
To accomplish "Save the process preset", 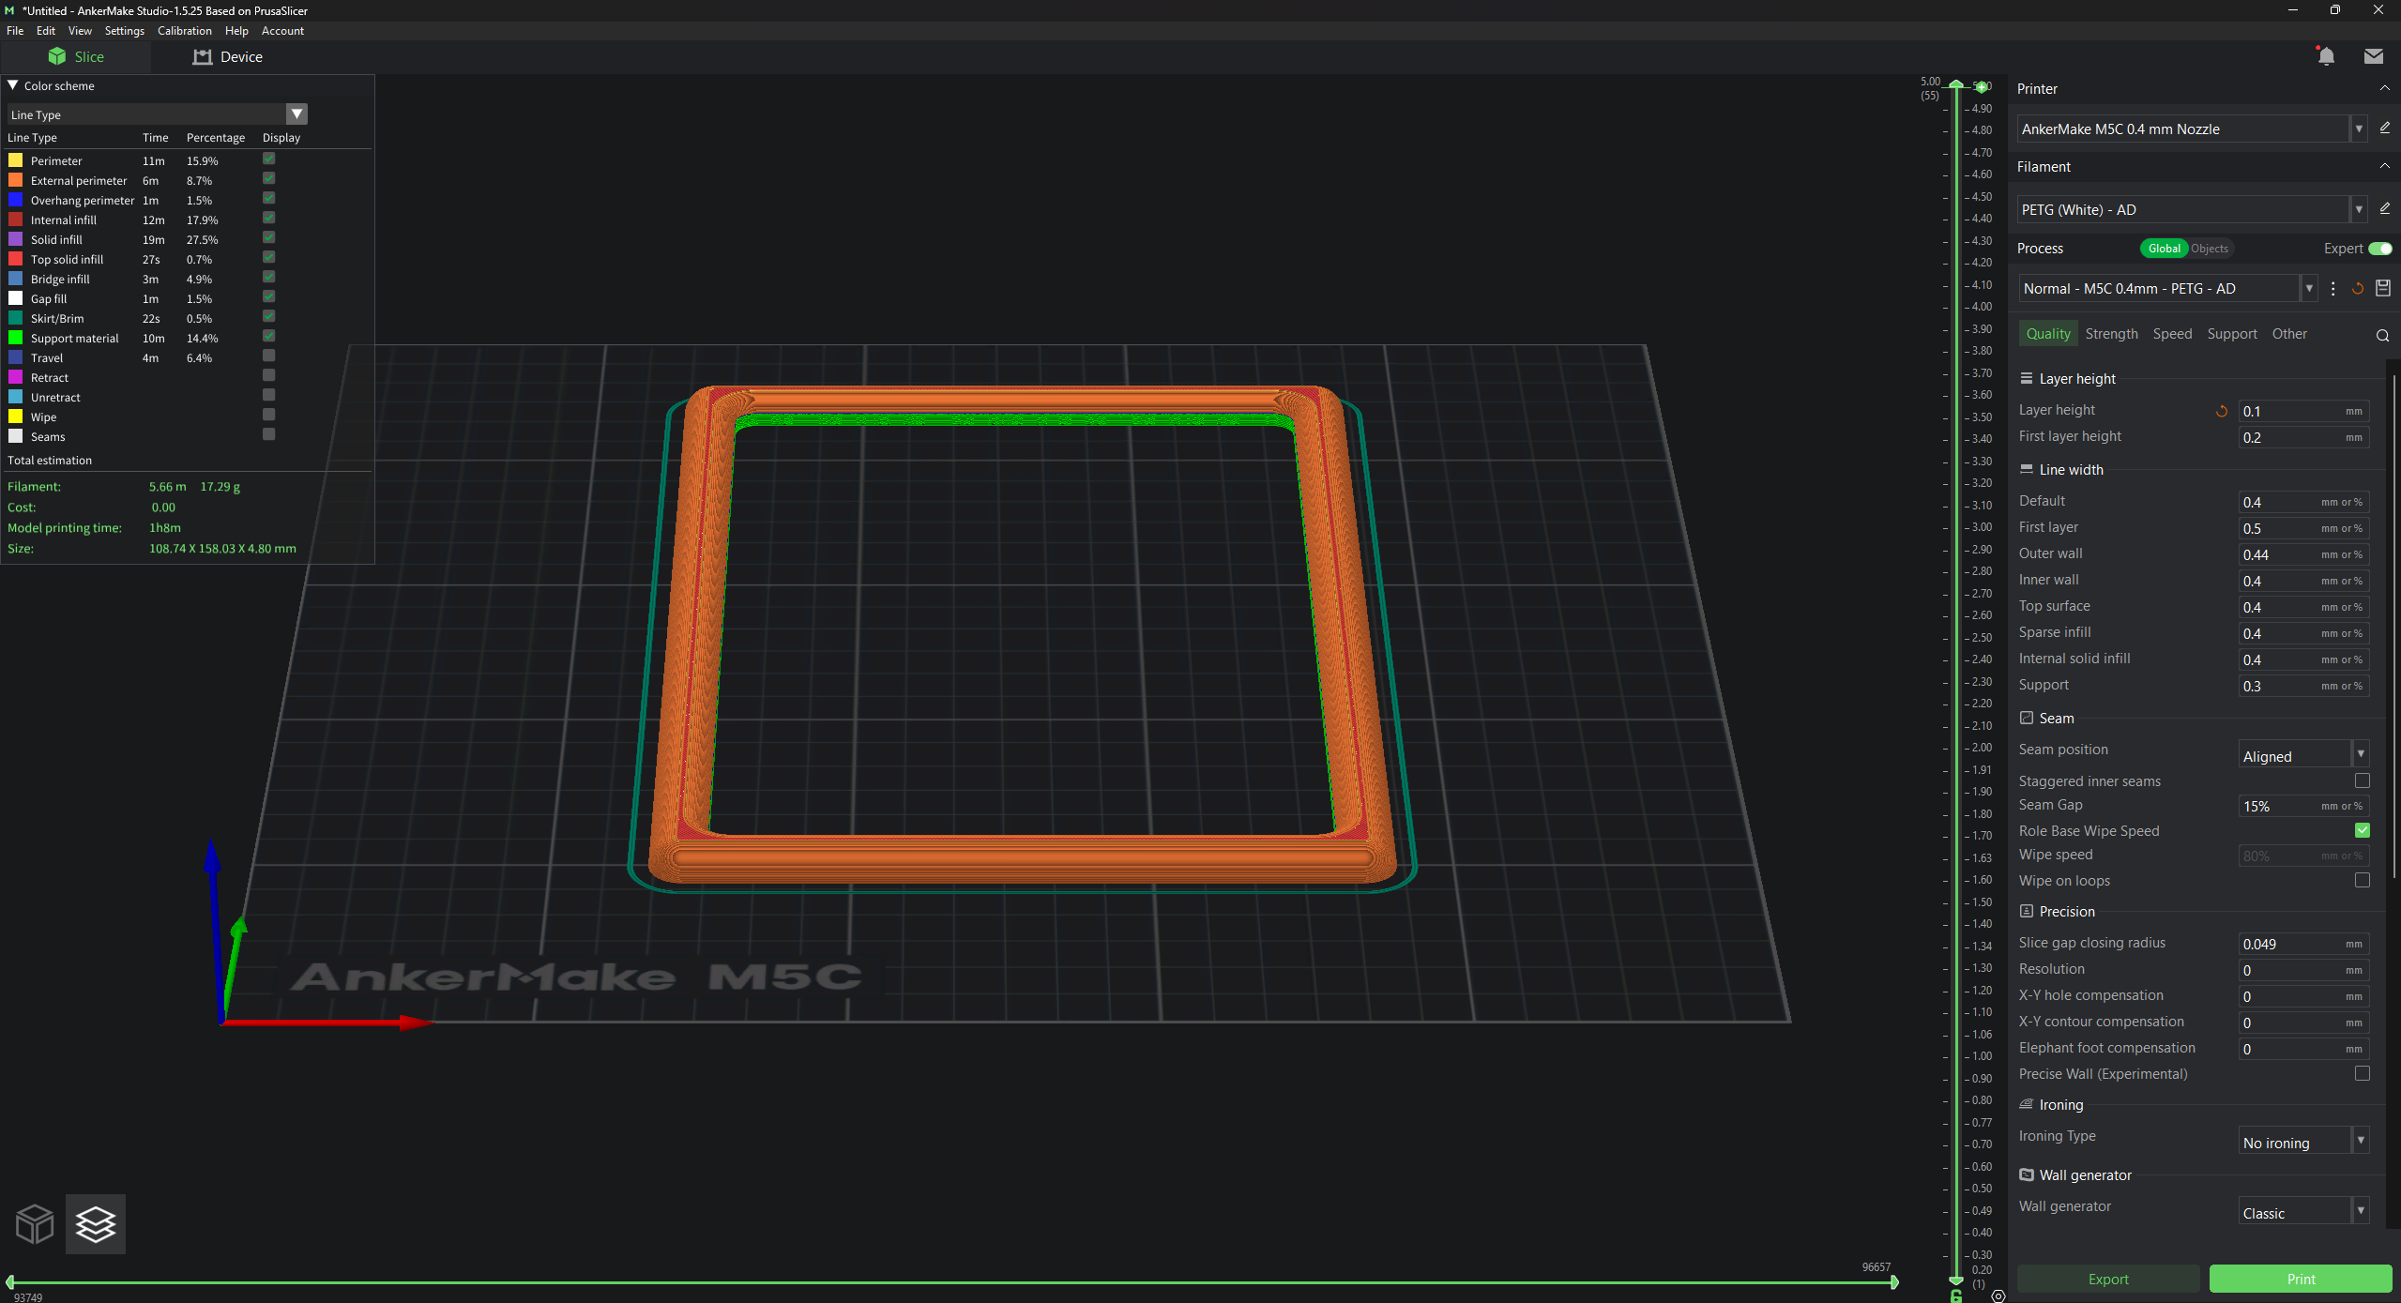I will [2382, 288].
